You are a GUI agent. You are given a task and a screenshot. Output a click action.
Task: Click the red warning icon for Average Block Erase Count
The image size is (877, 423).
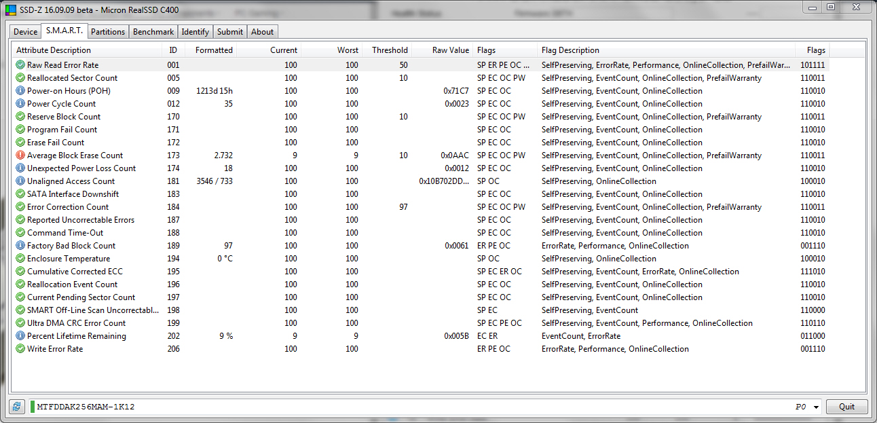coord(20,155)
